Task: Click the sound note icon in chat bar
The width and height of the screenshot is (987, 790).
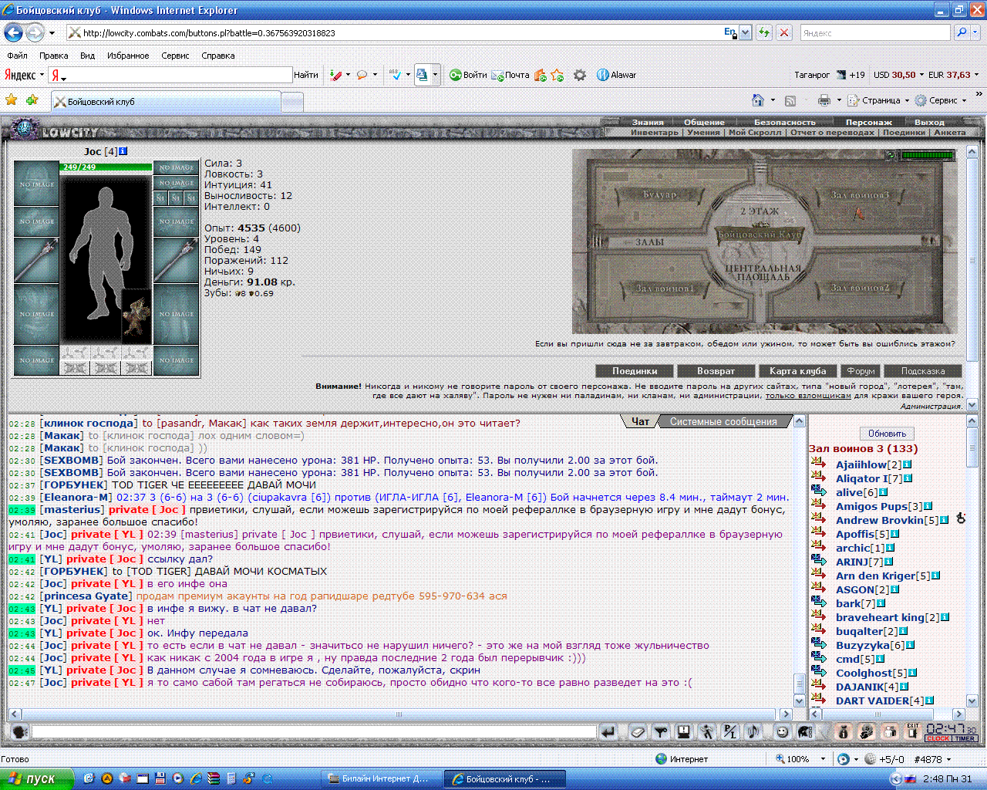Action: coord(753,731)
